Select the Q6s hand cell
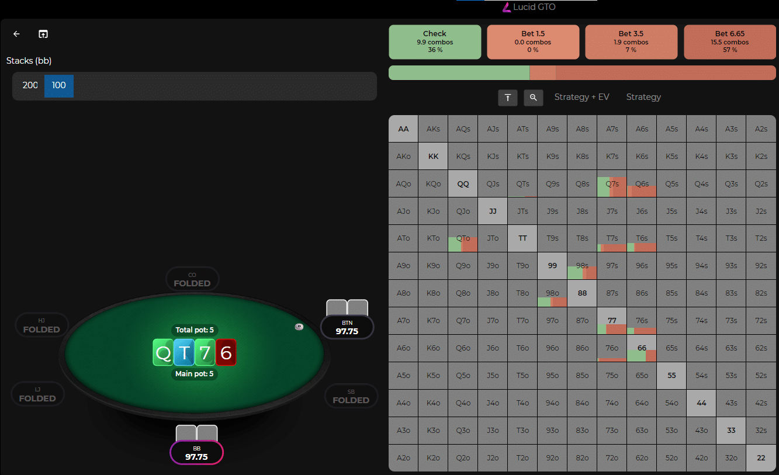Image resolution: width=779 pixels, height=475 pixels. click(x=642, y=183)
